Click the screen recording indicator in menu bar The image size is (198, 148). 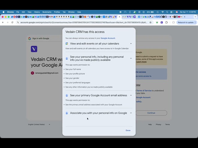point(120,12)
